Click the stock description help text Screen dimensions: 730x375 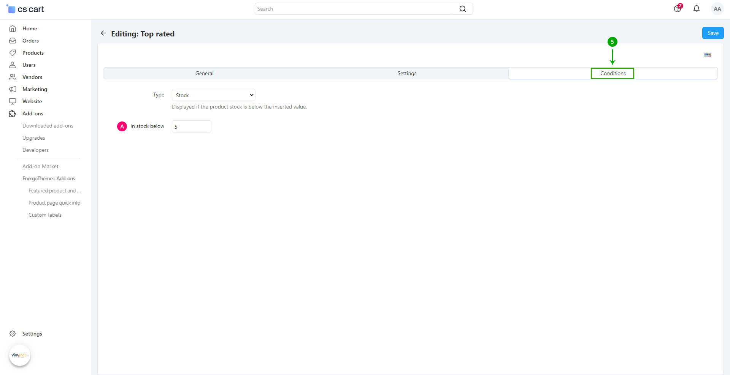point(239,107)
